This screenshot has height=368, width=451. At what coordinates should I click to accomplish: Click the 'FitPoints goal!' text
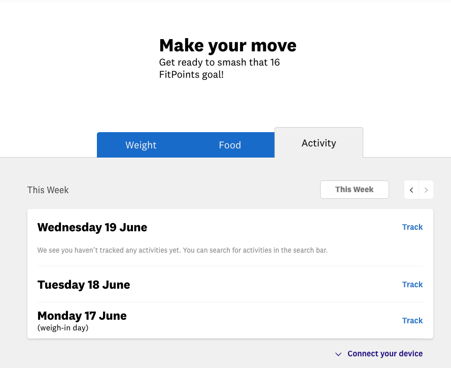pyautogui.click(x=191, y=75)
